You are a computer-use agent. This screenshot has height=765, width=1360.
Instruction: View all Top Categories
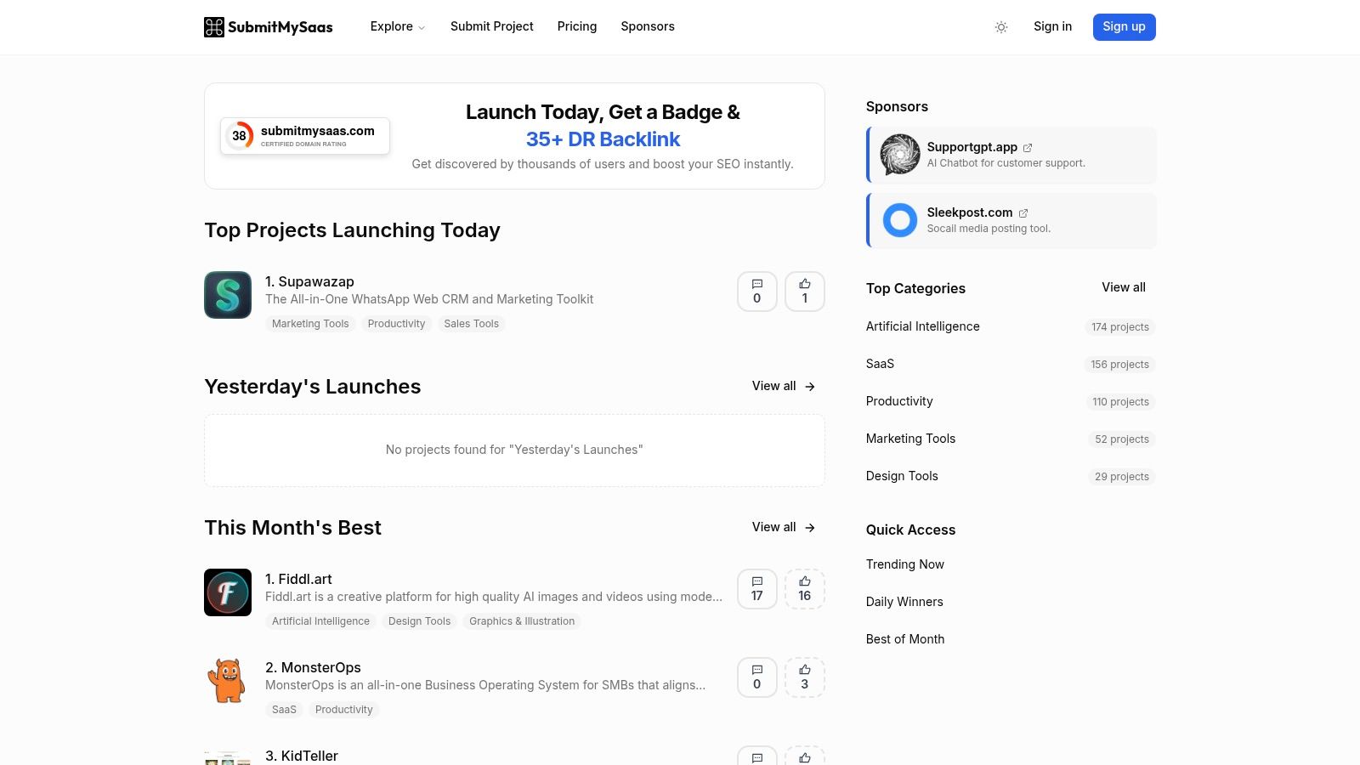[x=1123, y=287]
